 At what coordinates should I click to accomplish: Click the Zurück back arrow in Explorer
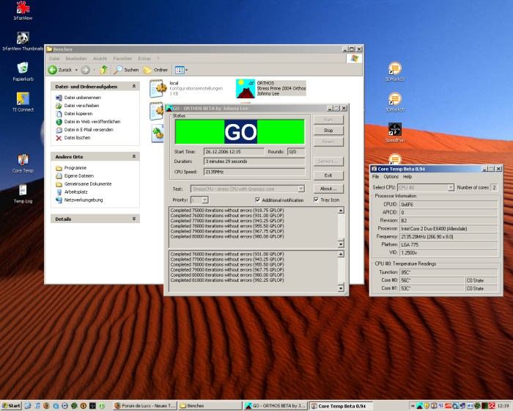click(53, 70)
